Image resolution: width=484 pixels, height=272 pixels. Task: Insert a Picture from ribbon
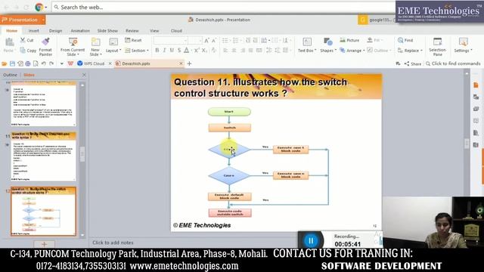pyautogui.click(x=349, y=40)
